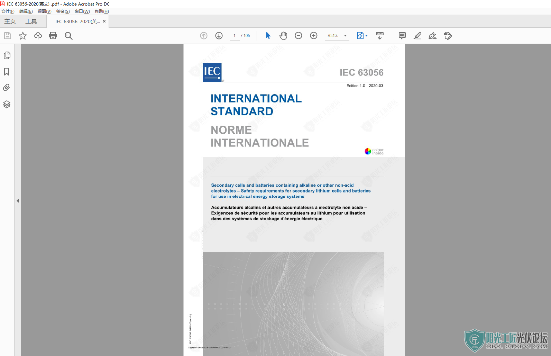Open the page thumbnails panel
Viewport: 551px width, 356px height.
[x=7, y=55]
